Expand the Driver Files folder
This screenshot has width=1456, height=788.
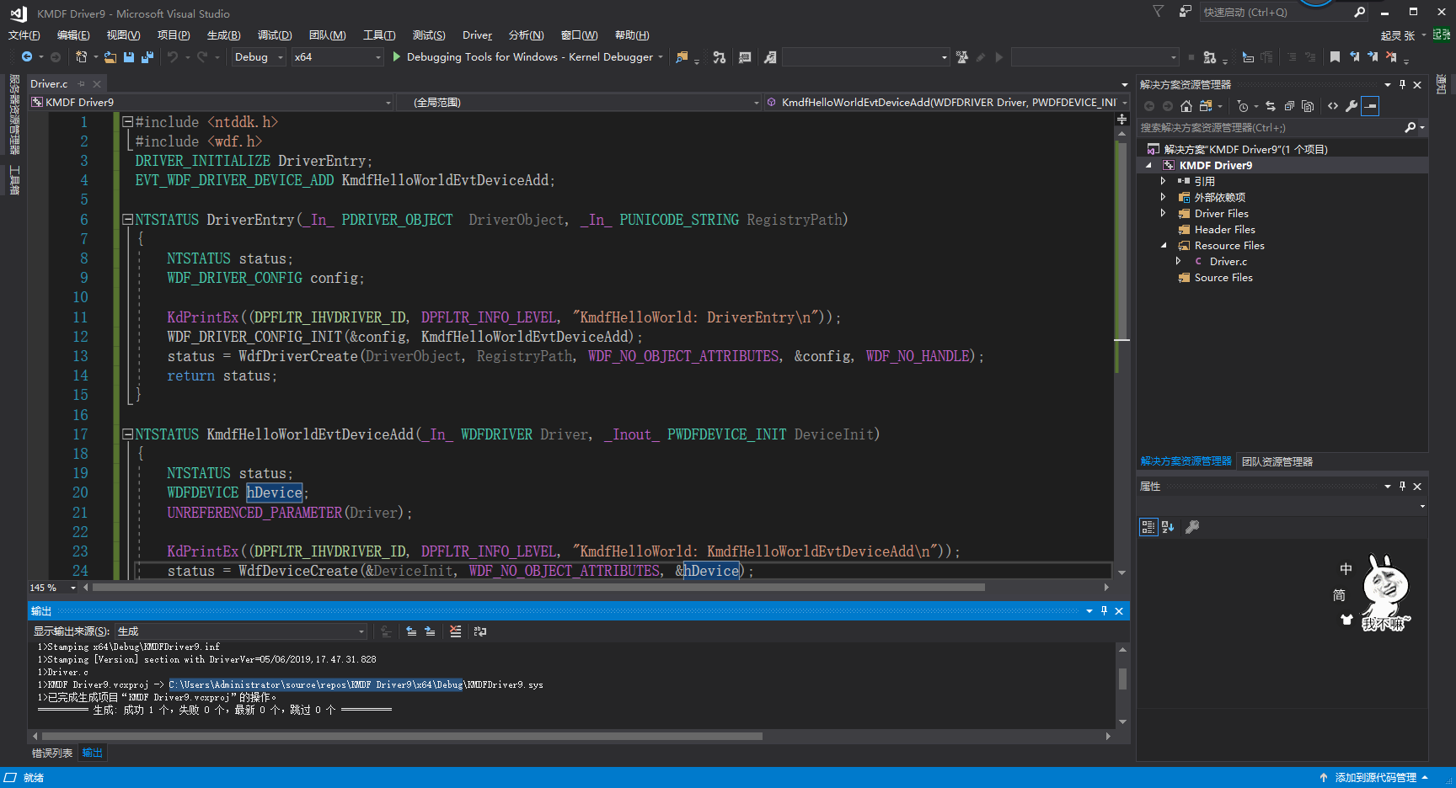[x=1164, y=214]
